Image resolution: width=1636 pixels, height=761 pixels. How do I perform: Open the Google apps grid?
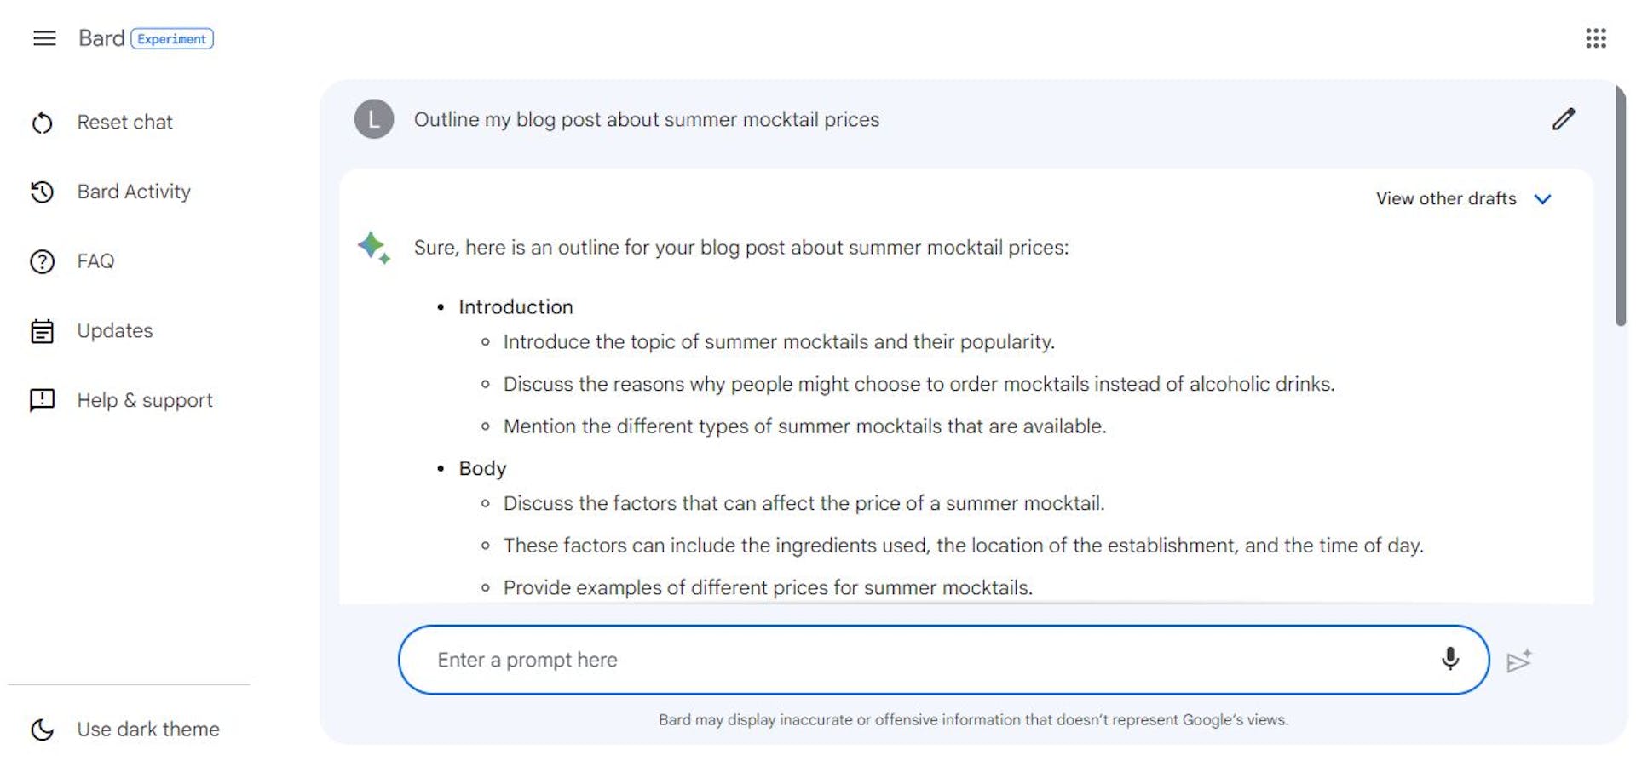(x=1595, y=38)
